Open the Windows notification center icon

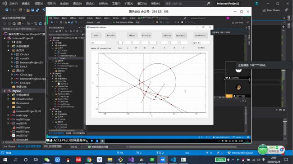tap(286, 160)
